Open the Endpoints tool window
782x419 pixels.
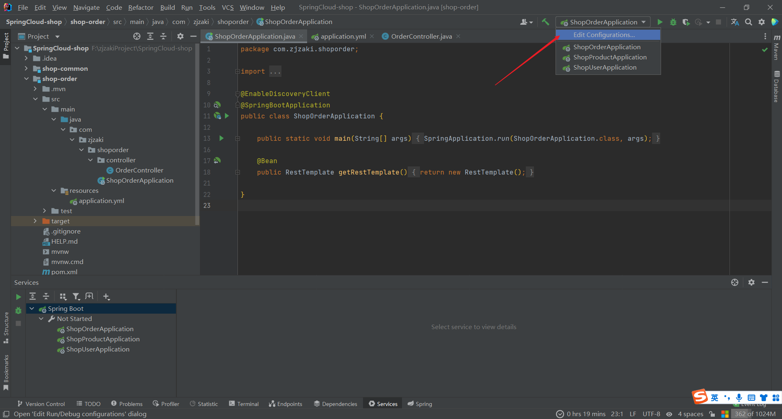286,404
